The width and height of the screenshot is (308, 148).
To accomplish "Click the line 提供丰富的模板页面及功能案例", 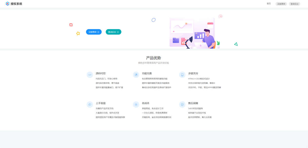I will pos(156,83).
